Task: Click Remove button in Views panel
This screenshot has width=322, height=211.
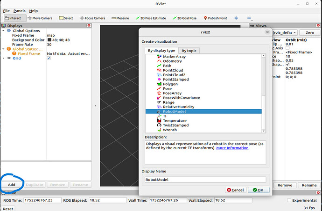Action: click(x=285, y=185)
